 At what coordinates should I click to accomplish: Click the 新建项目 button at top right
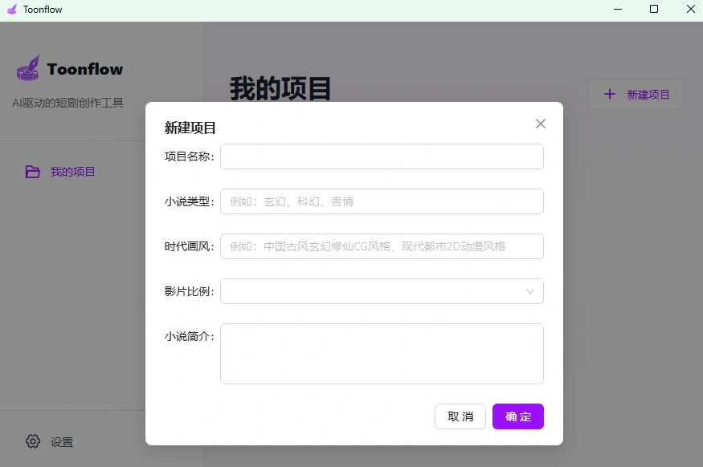636,94
